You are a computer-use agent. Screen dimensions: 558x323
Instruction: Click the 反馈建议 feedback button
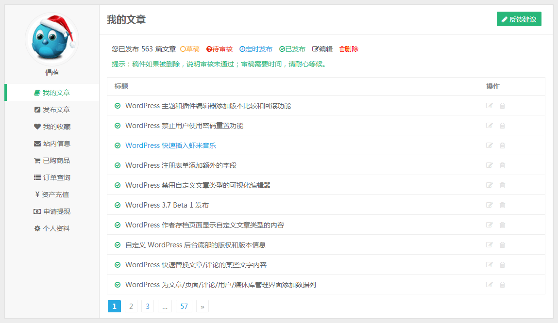point(519,19)
